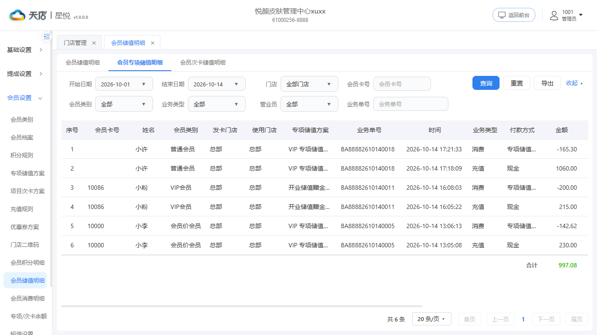Switch to the 会员次卡储值明细 sub-tab
This screenshot has height=335, width=597.
pyautogui.click(x=203, y=62)
